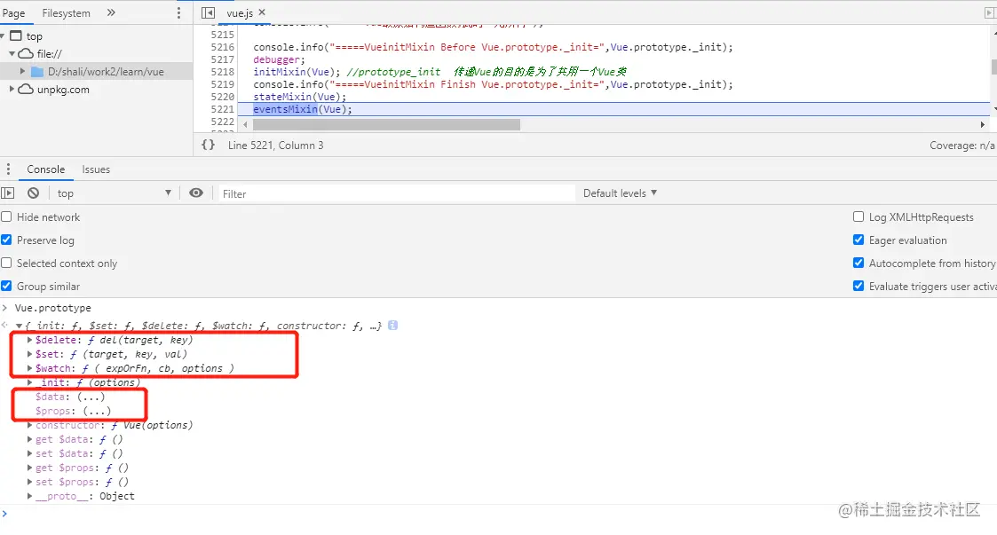Click the unpkg.com cloud icon
997x535 pixels.
26,90
